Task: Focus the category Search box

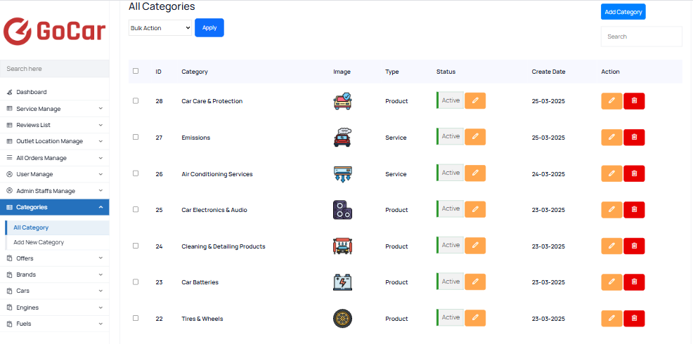Action: click(x=641, y=37)
